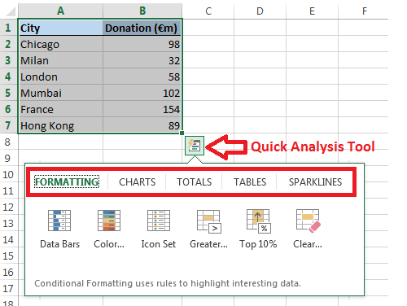407x306 pixels.
Task: Select the Hong Kong cell
Action: tap(61, 125)
